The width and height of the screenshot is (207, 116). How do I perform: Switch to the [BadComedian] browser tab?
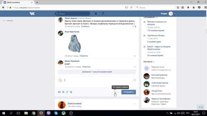[18, 2]
